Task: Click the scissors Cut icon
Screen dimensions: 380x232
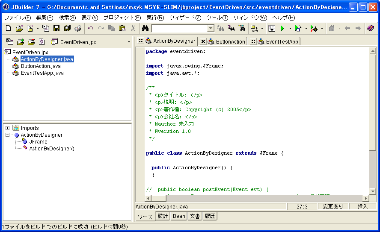Action: pos(133,29)
